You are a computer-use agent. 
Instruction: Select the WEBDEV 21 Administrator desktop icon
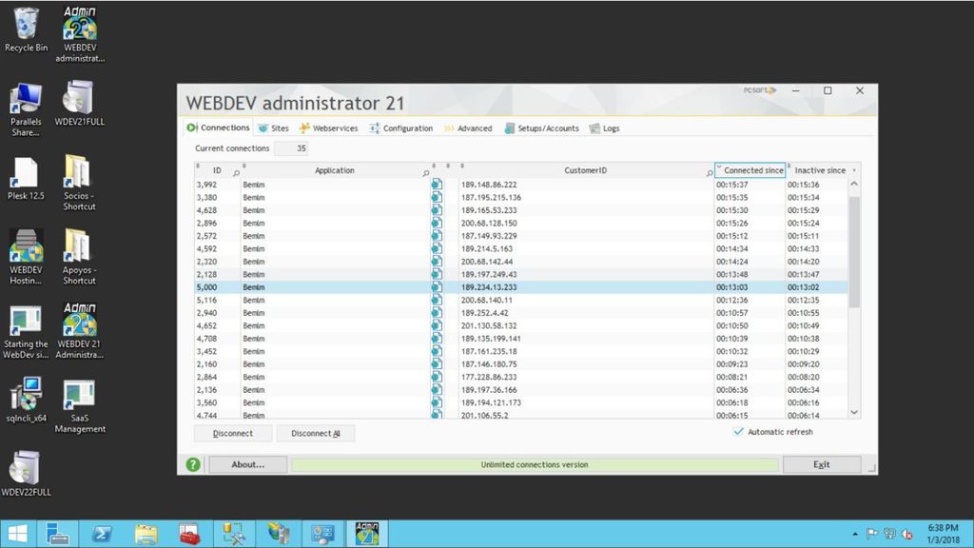coord(80,330)
